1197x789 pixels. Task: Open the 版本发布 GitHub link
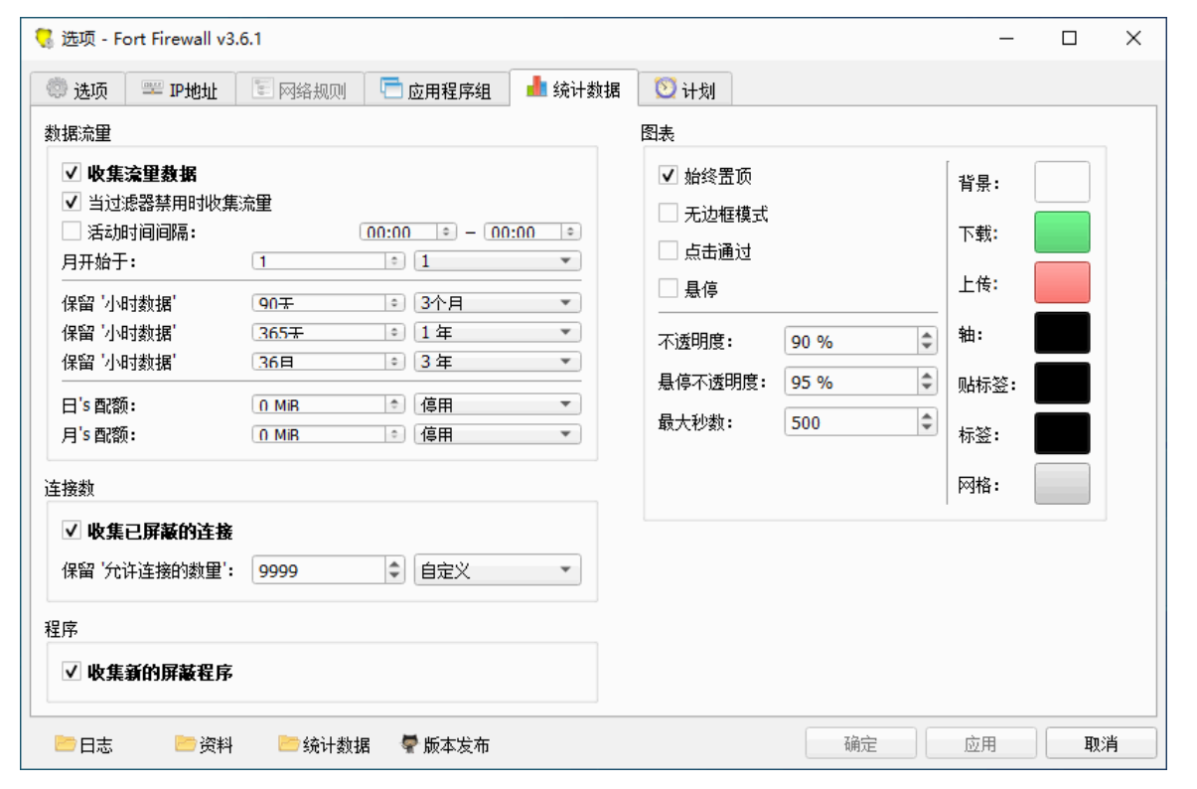(x=445, y=744)
